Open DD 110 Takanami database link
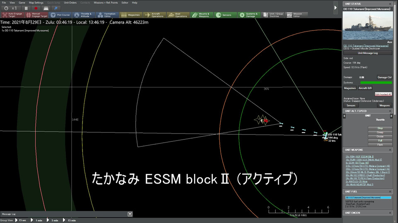 click(x=366, y=46)
